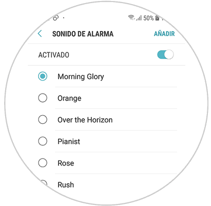
Task: Select the Over the Horizon radio button
Action: pos(43,120)
